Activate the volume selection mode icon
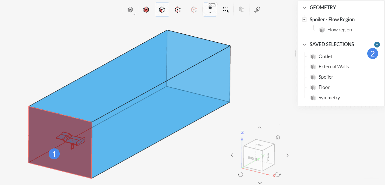 146,10
